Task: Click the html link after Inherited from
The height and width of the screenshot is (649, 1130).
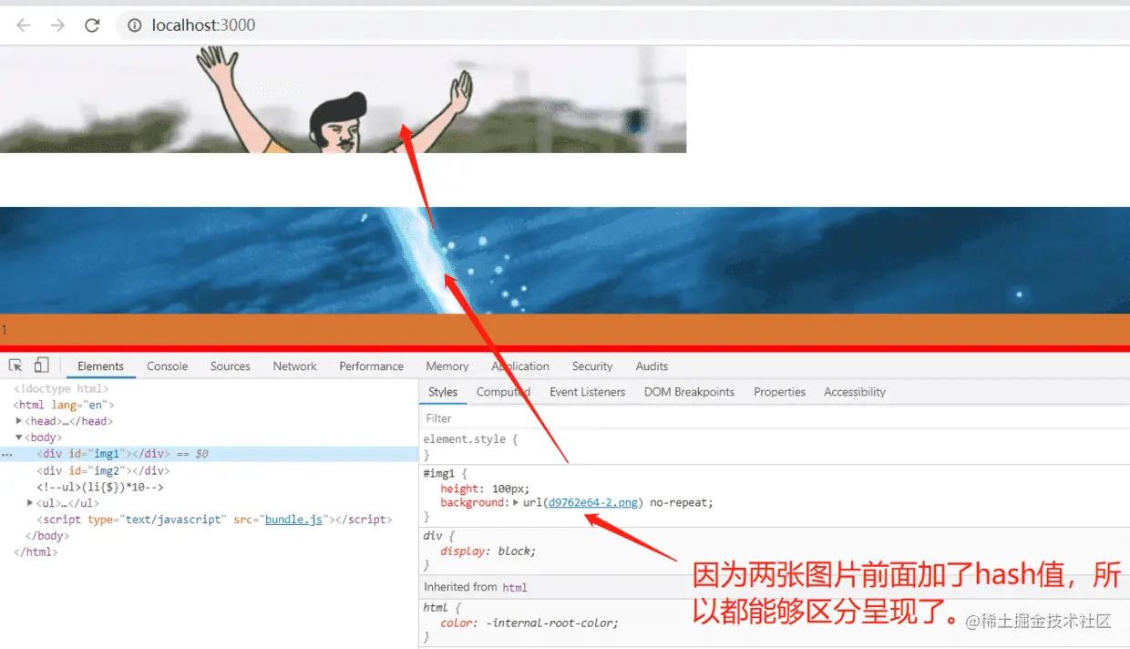Action: (515, 587)
